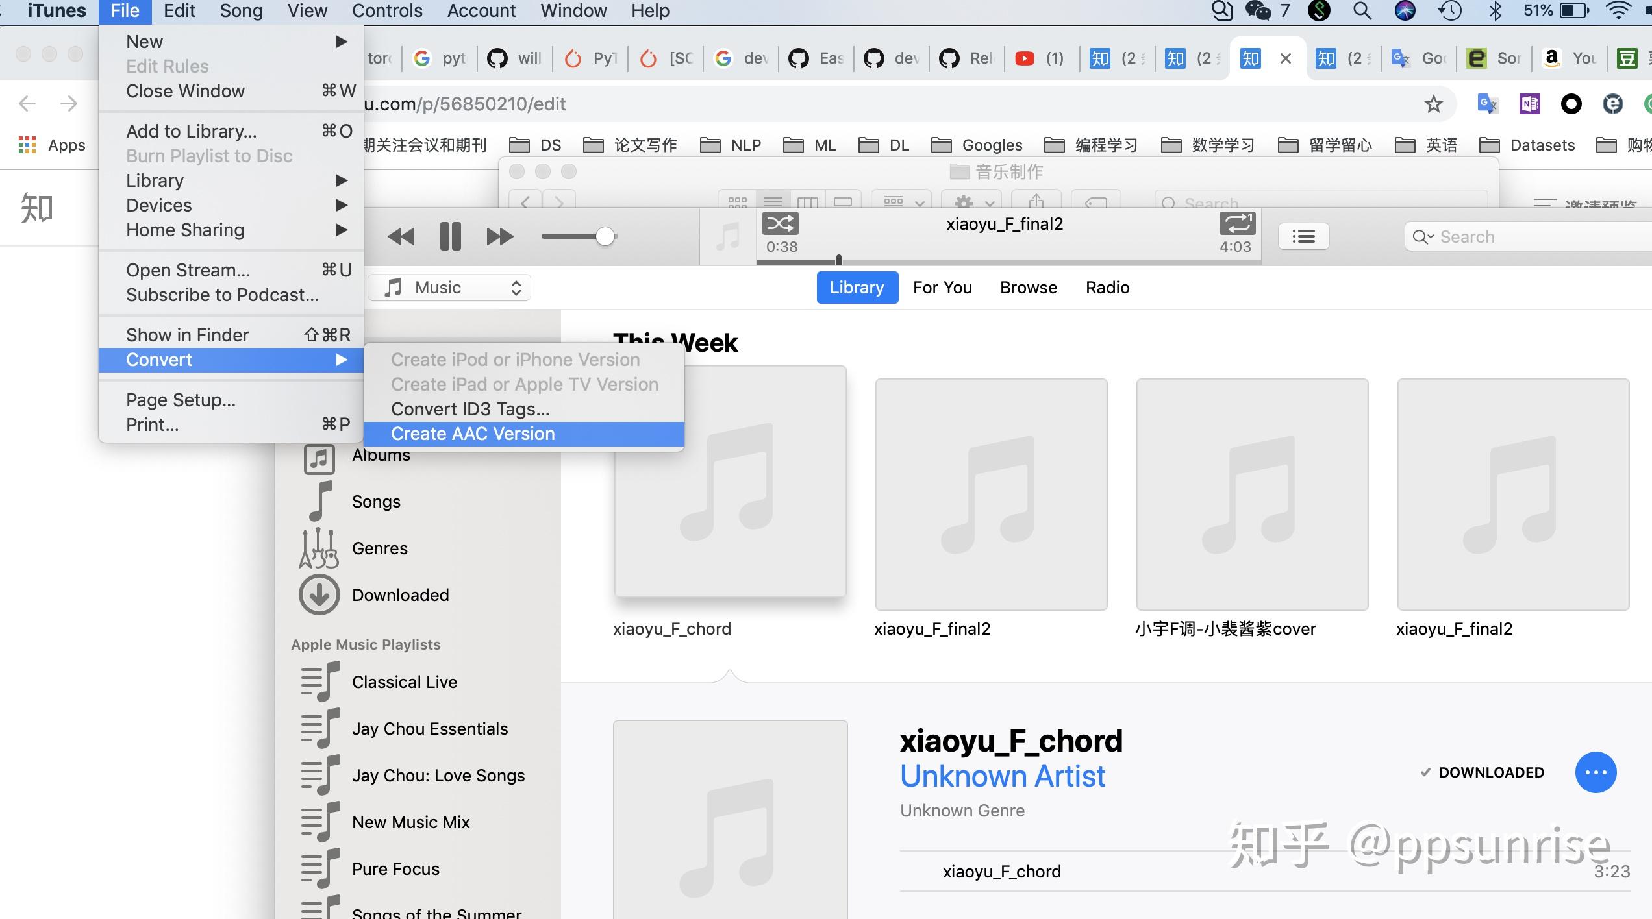Expand the Devices submenu
The image size is (1652, 919).
click(x=231, y=205)
